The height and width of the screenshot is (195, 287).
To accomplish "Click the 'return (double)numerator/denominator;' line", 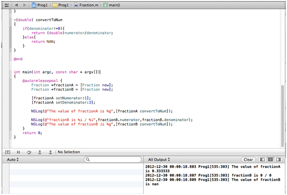I will (72, 33).
